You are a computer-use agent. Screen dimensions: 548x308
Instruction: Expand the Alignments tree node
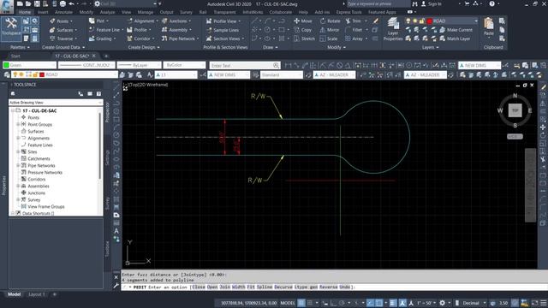pos(18,138)
